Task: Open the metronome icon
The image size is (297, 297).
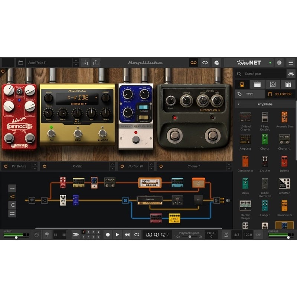Action: (226, 235)
